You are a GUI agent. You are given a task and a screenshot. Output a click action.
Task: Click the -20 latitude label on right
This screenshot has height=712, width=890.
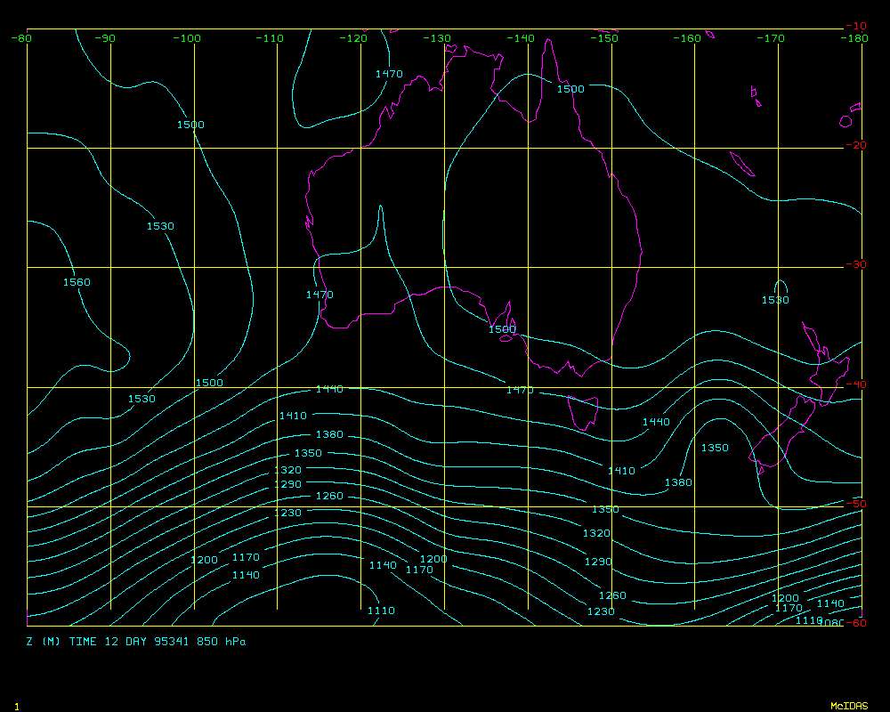855,145
